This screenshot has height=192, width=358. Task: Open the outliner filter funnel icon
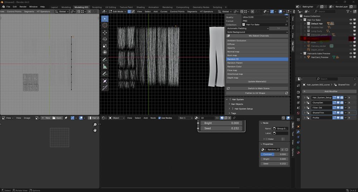point(348,11)
